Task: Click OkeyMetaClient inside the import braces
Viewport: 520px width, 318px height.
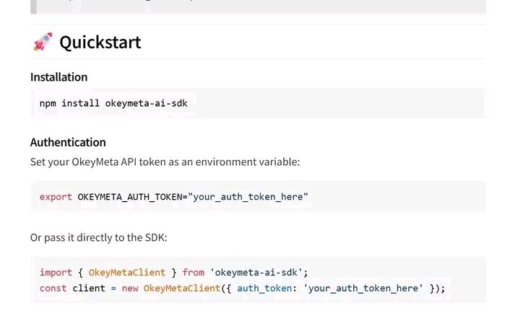Action: [127, 273]
